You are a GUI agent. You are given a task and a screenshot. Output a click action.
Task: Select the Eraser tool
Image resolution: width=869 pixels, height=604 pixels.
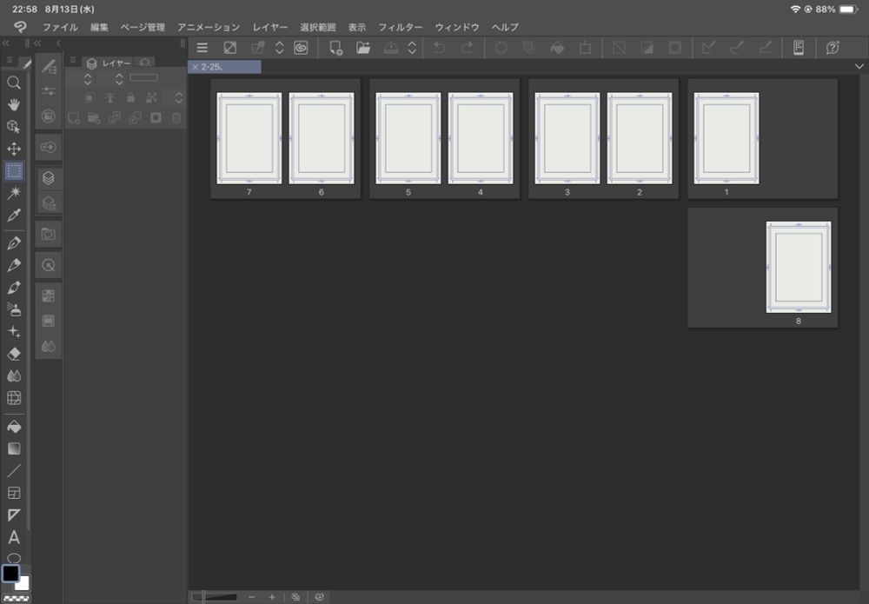pos(14,354)
